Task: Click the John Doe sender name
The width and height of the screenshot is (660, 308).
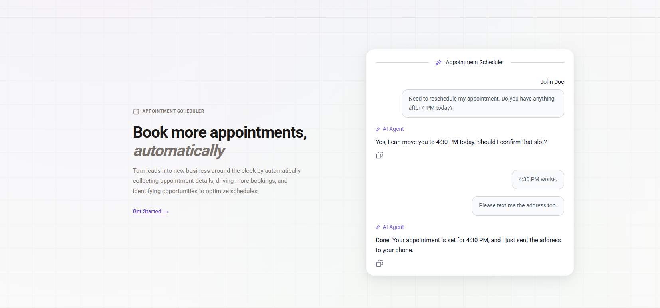Action: pyautogui.click(x=552, y=82)
